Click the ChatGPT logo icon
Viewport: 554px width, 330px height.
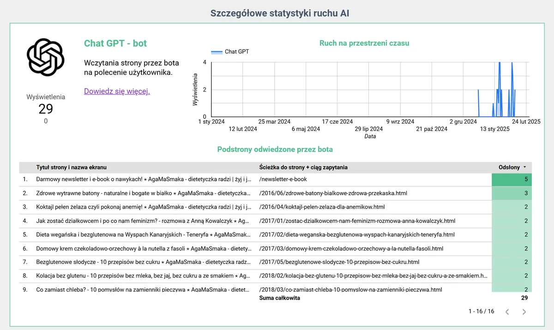pos(45,57)
